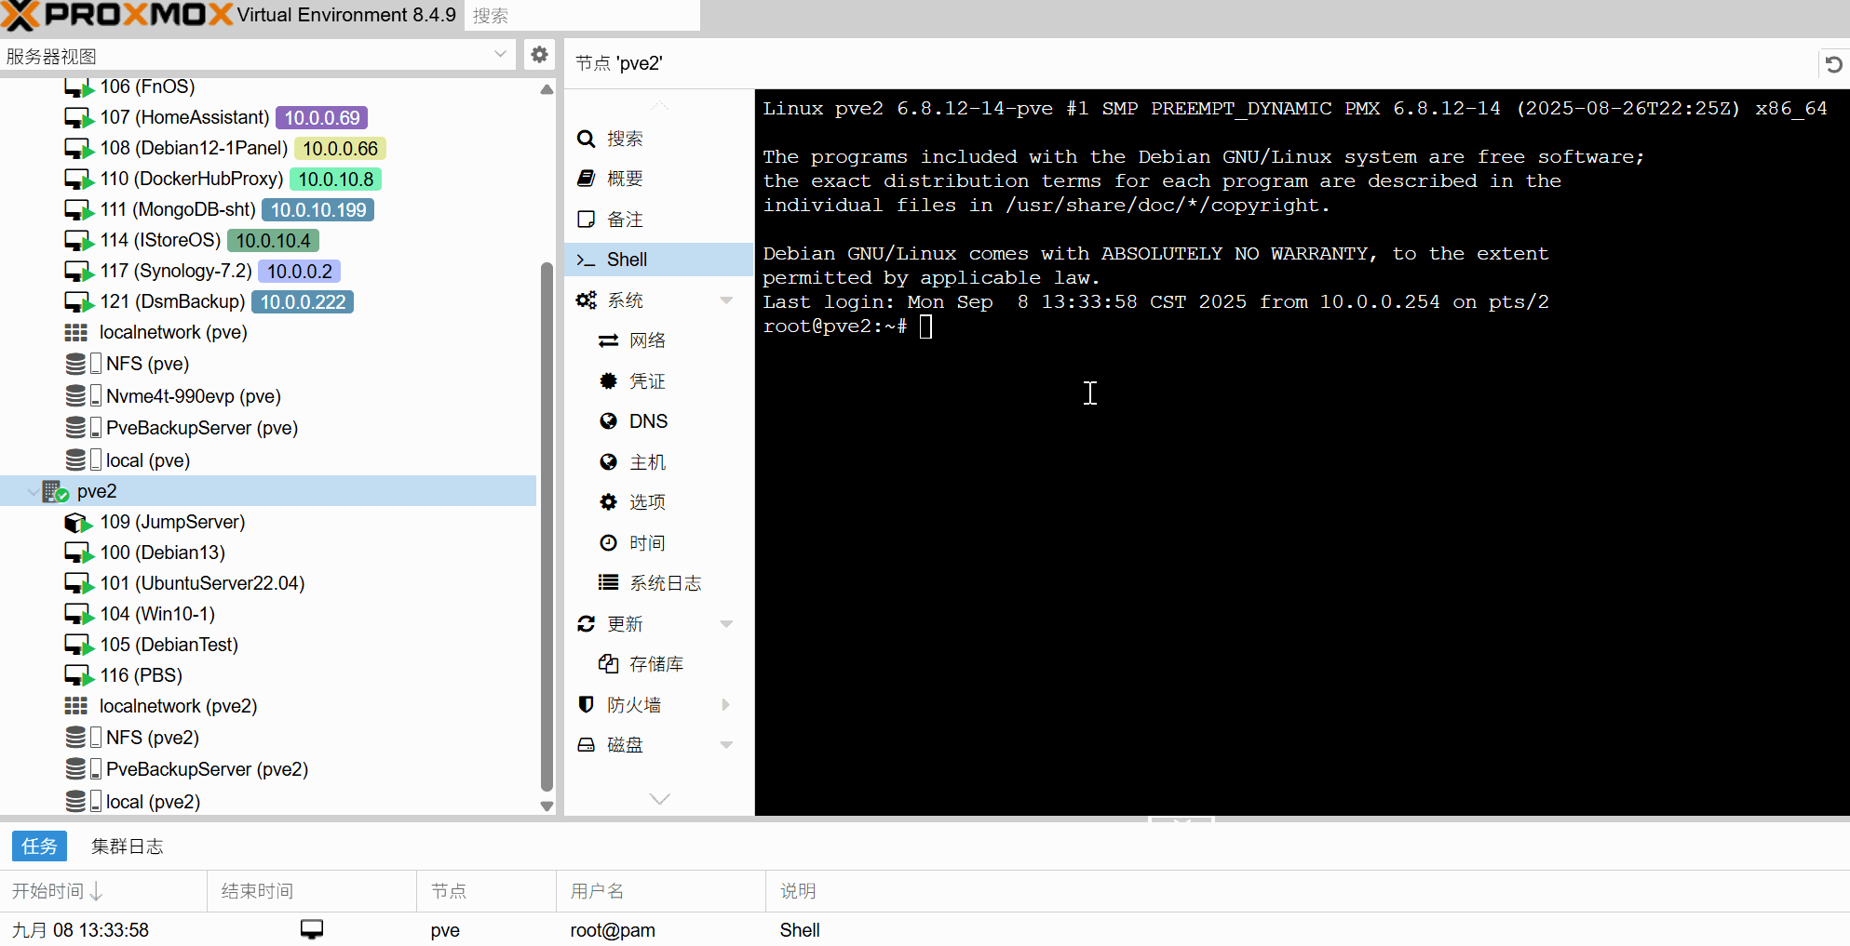Select the root@pam Shell task row
Screen dimensions: 1850x946
pos(925,929)
